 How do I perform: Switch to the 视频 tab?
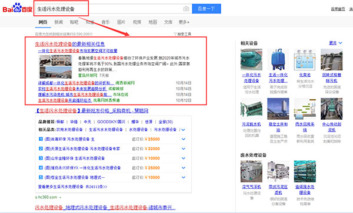click(x=137, y=22)
